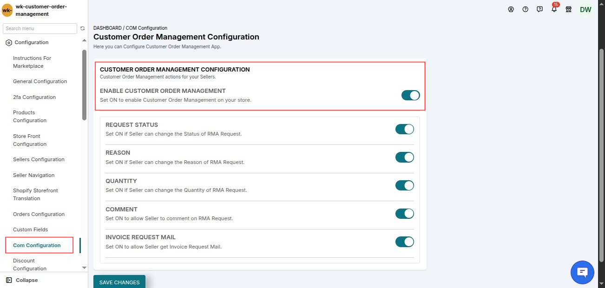
Task: Click the Collapse sidebar label
Action: coord(27,280)
